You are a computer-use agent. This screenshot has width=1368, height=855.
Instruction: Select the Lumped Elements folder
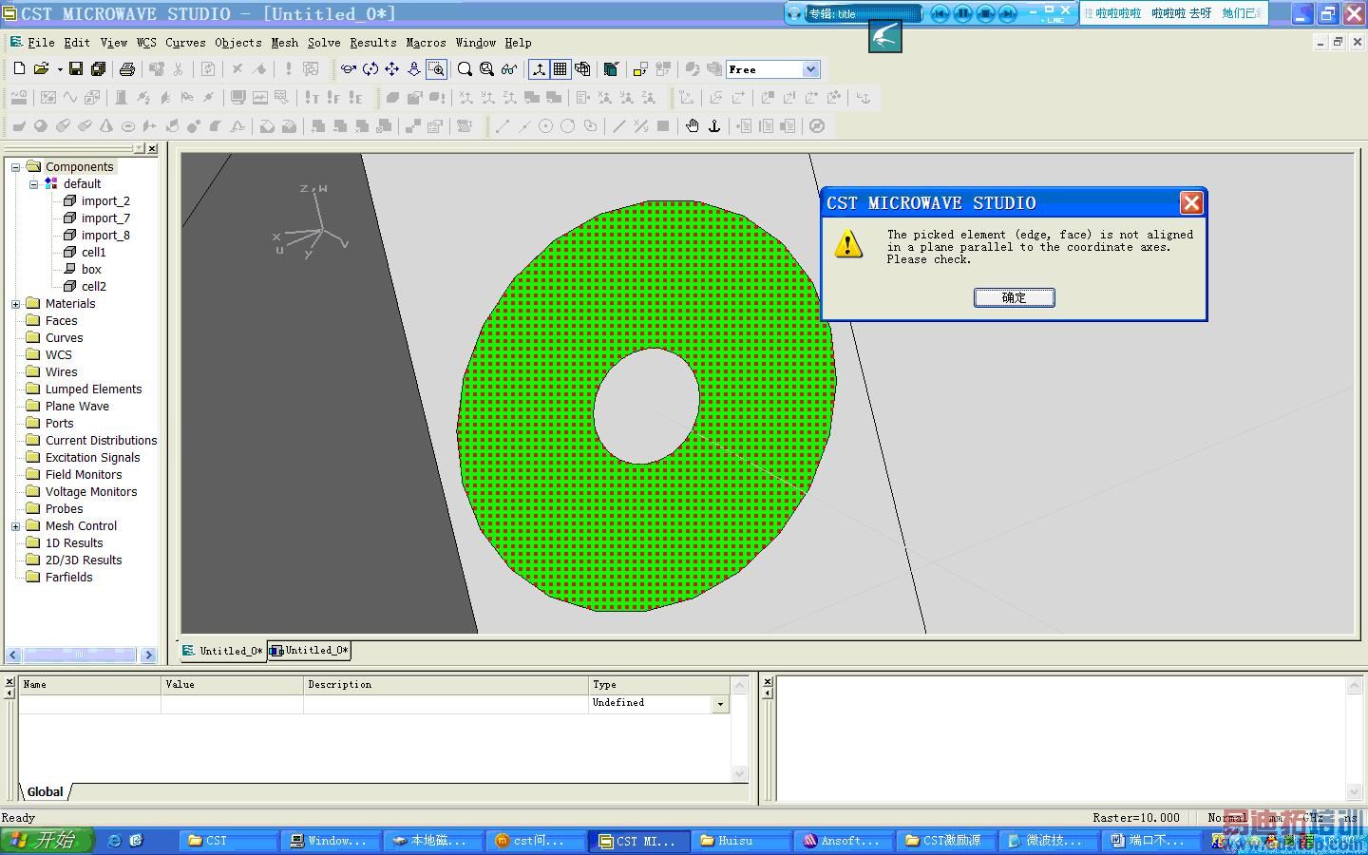(93, 389)
